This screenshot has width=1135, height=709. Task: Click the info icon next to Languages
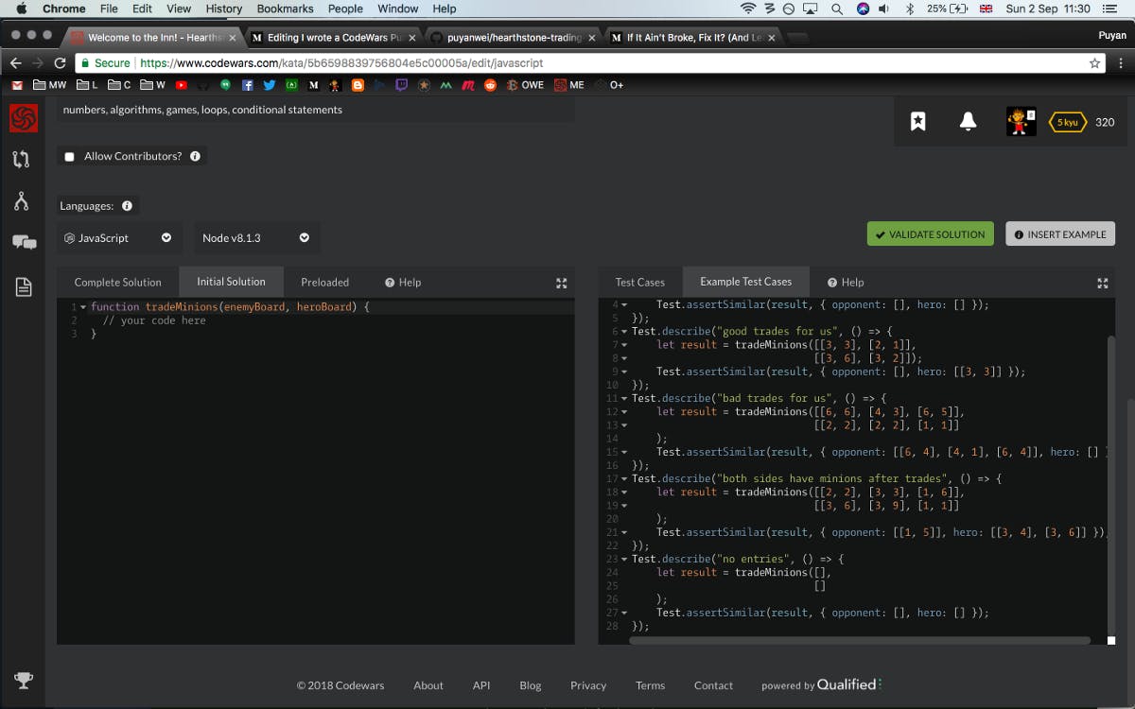pos(127,206)
